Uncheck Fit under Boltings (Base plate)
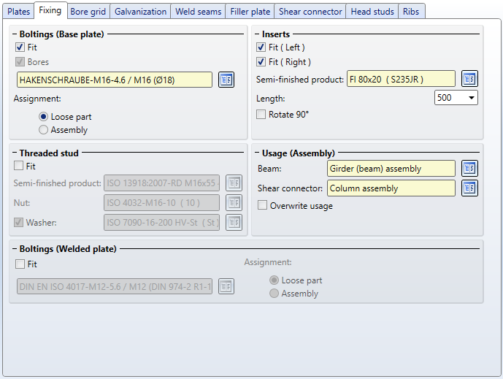This screenshot has height=379, width=503. point(20,47)
